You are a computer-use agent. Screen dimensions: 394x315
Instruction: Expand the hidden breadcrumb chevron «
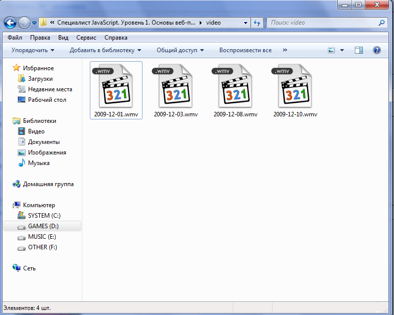52,23
